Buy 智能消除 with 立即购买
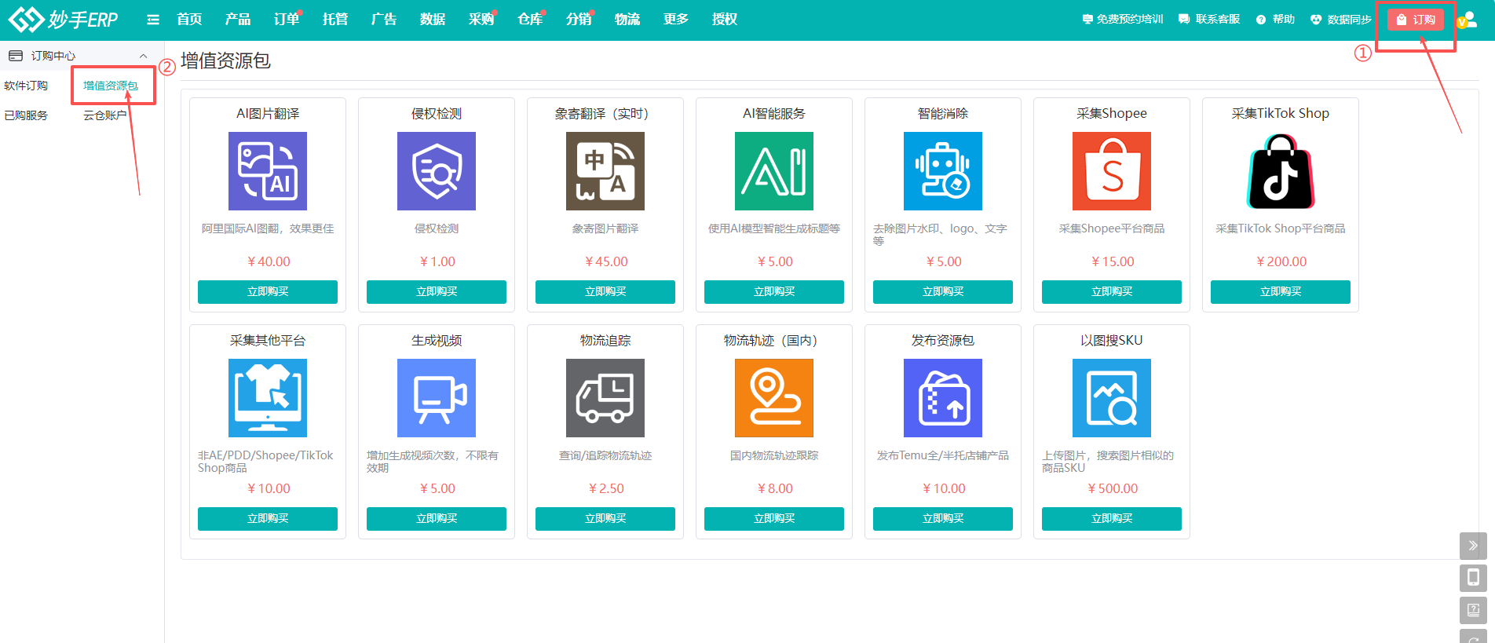Image resolution: width=1495 pixels, height=643 pixels. click(x=943, y=292)
